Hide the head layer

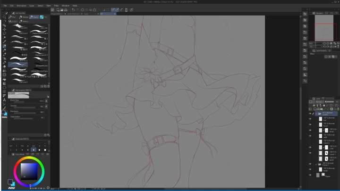(310, 125)
